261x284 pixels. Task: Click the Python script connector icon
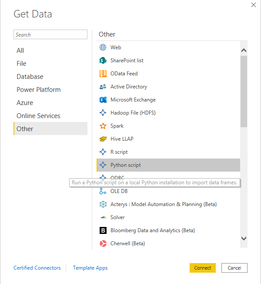[x=103, y=165]
